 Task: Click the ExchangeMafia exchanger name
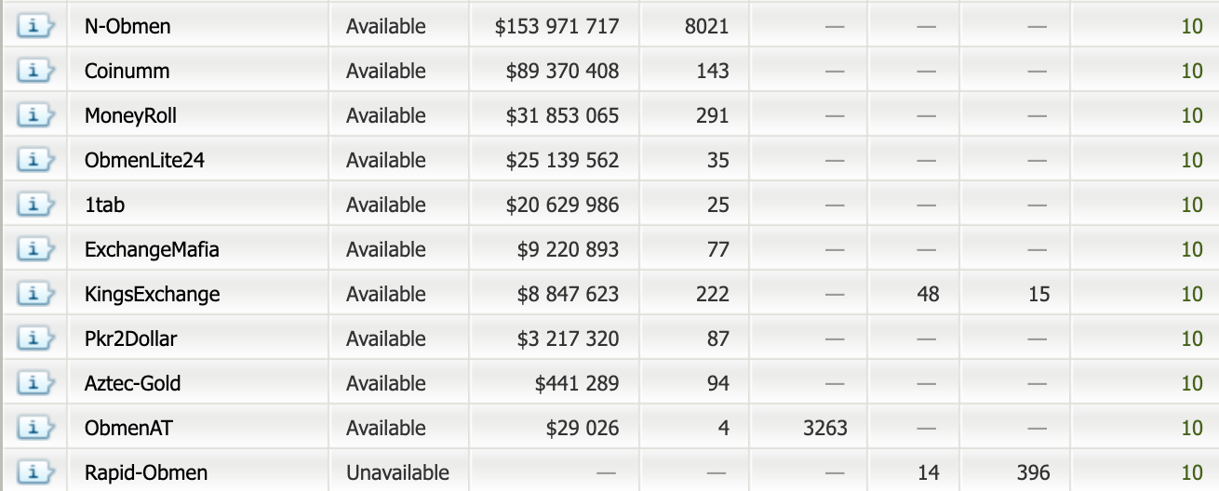pyautogui.click(x=152, y=249)
